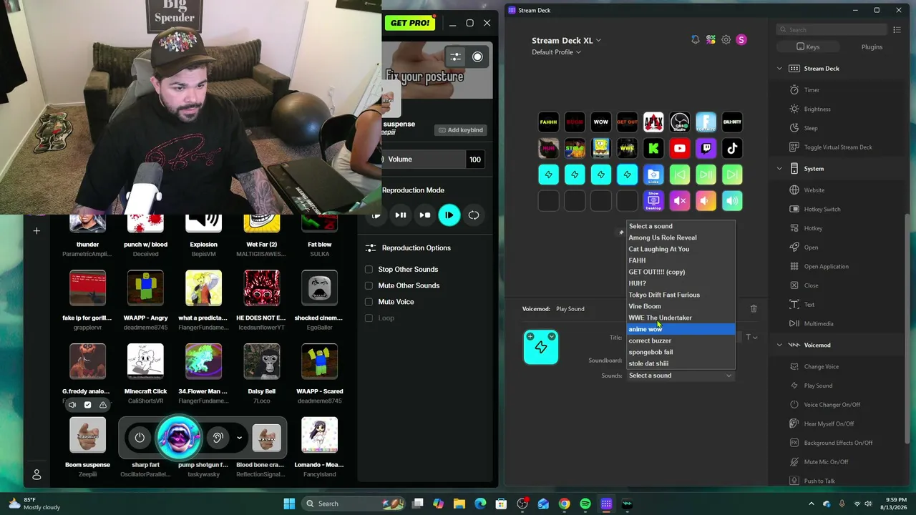Viewport: 916px width, 515px height.
Task: Toggle the Voicemod voice changer power button
Action: pyautogui.click(x=140, y=438)
